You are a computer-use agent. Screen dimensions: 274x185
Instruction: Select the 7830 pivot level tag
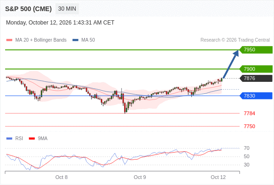pyautogui.click(x=256, y=96)
